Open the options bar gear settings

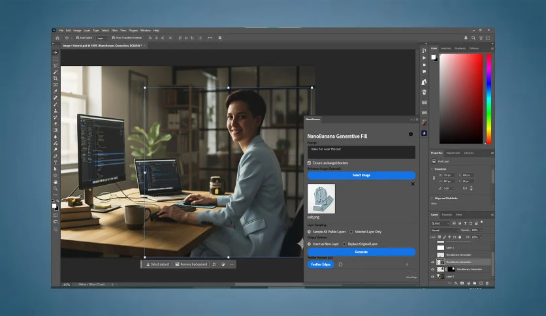click(x=219, y=38)
